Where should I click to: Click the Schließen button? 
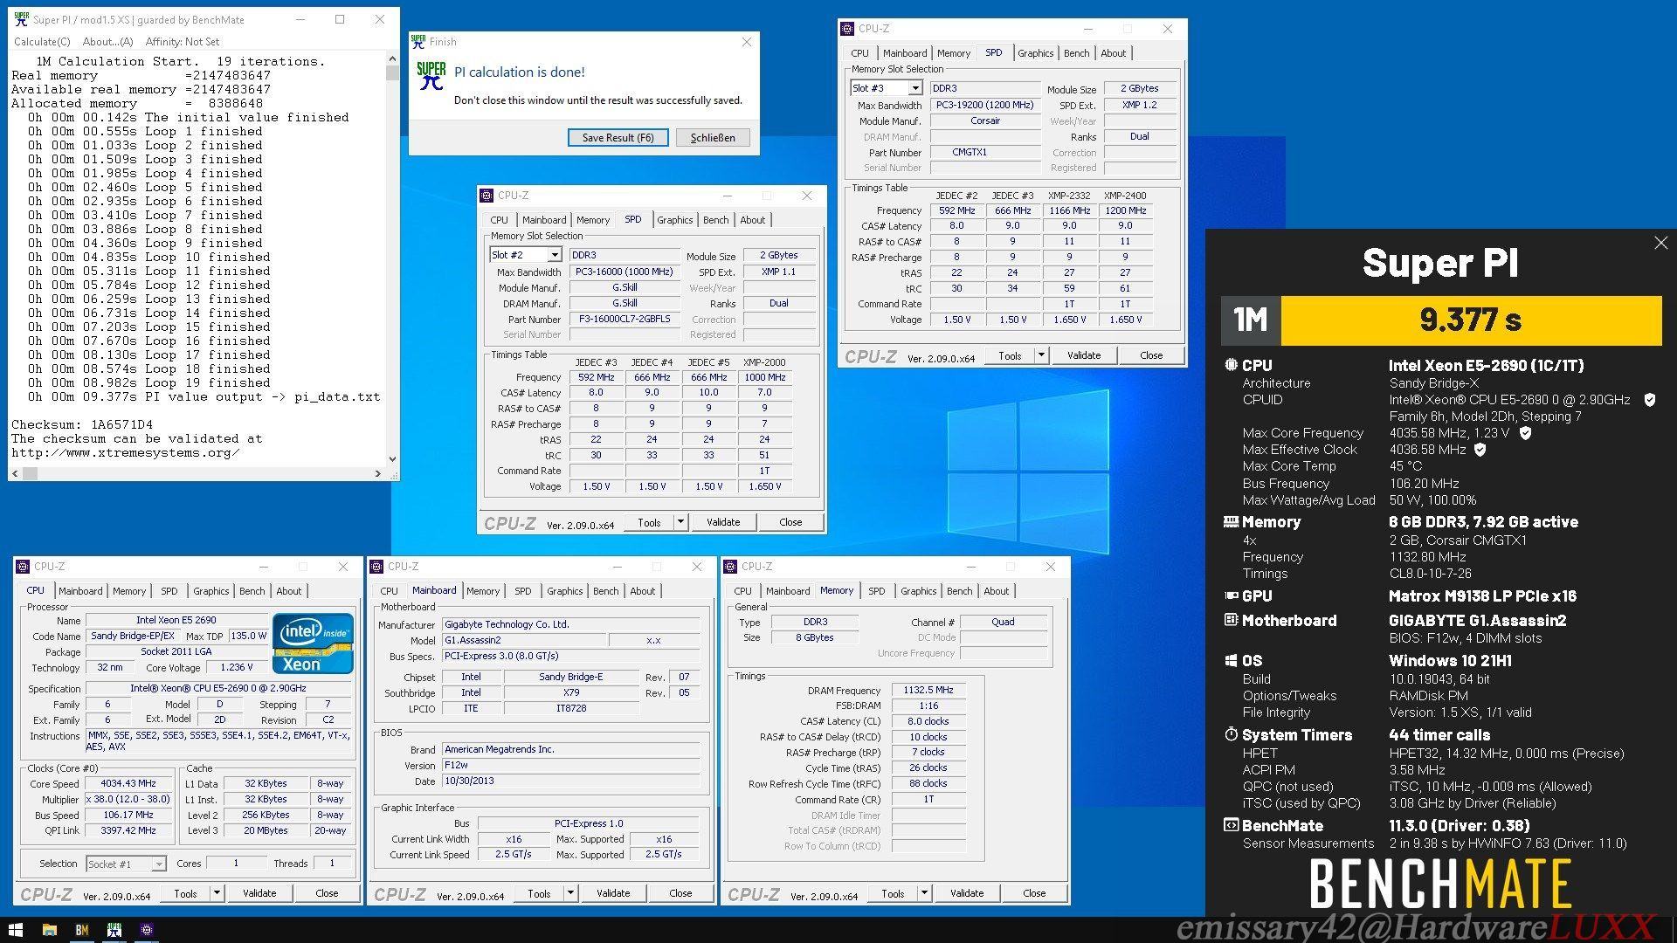click(713, 138)
